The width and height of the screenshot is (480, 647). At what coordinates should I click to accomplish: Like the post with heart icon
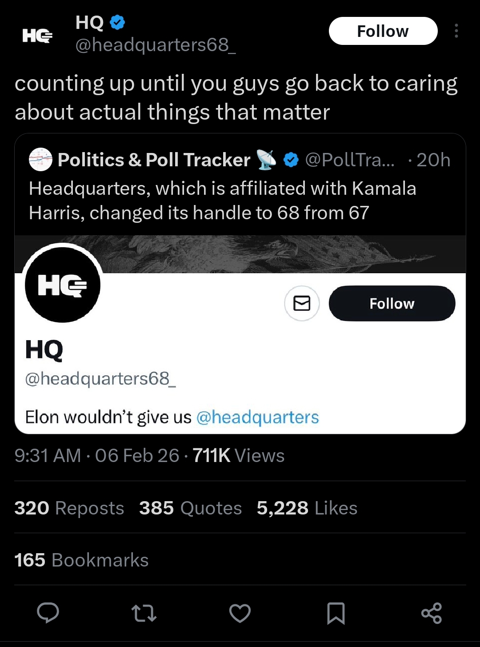[x=240, y=613]
